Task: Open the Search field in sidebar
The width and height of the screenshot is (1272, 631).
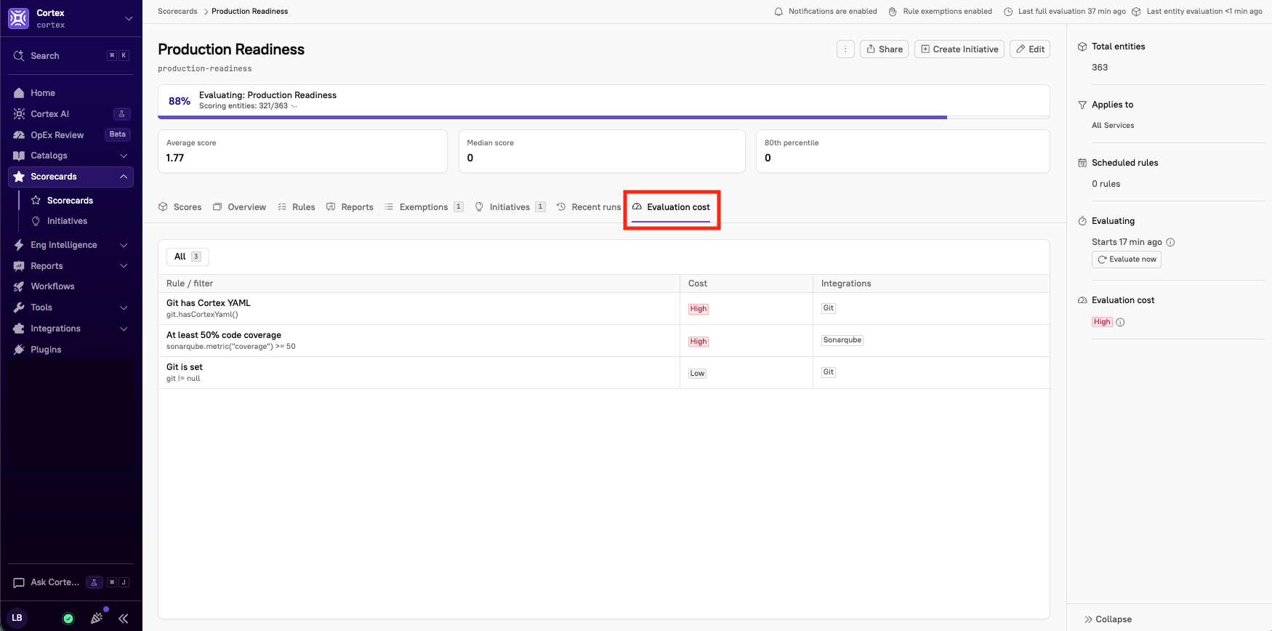Action: tap(71, 56)
